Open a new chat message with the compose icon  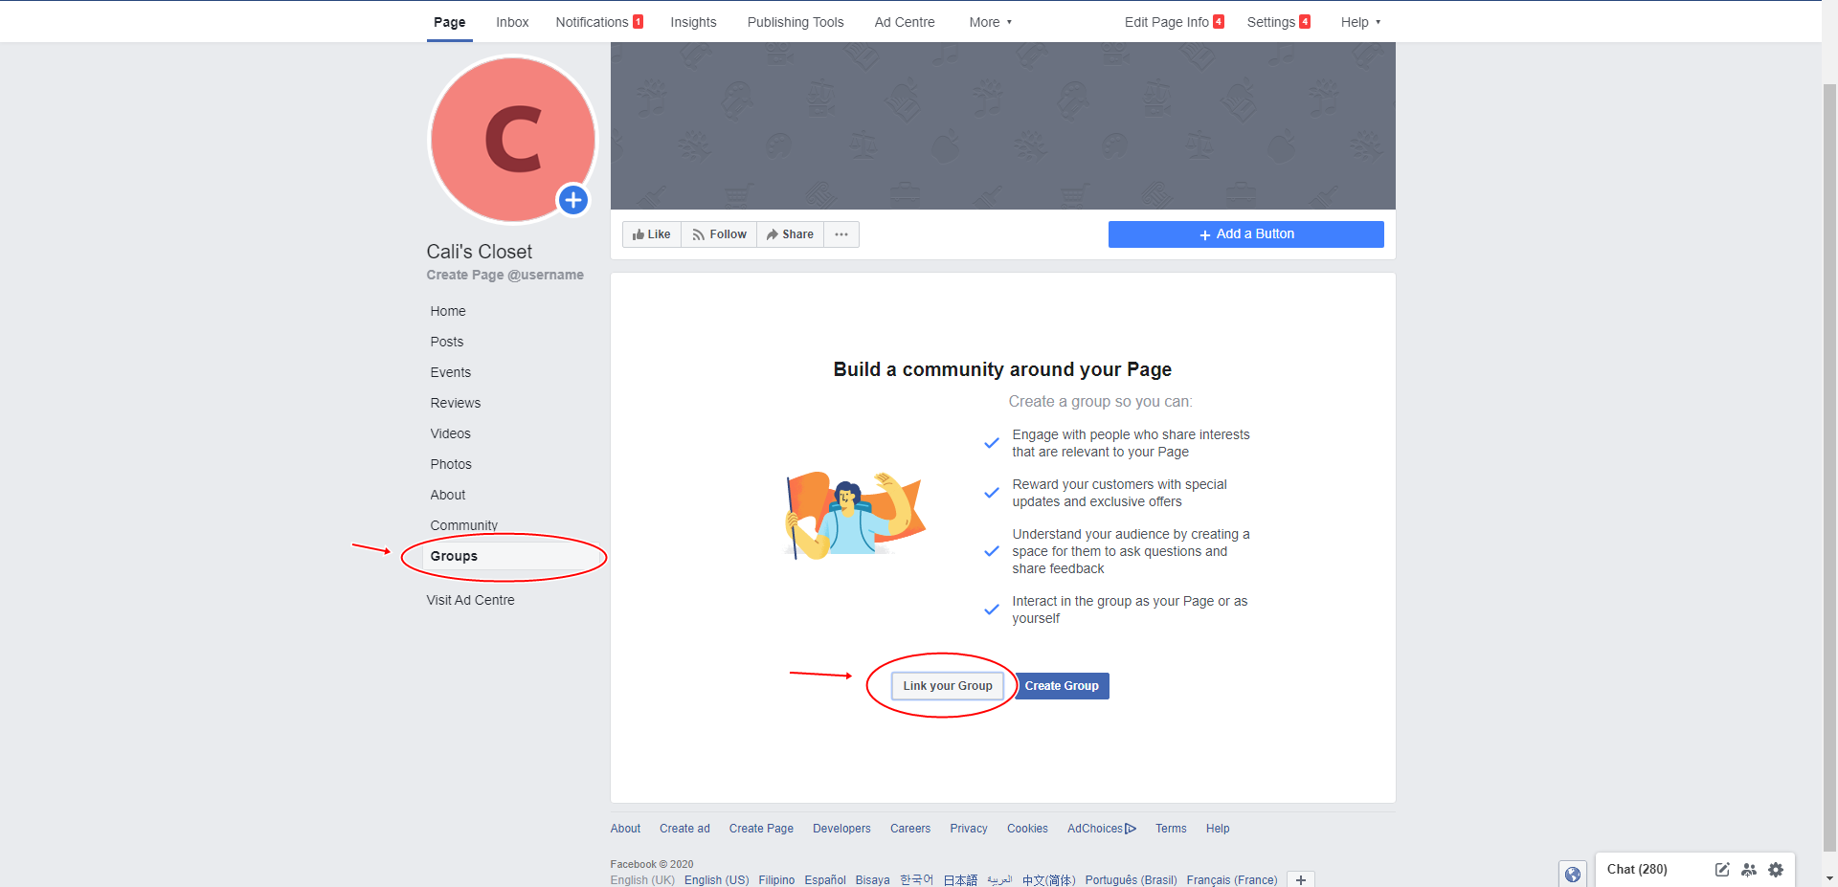[x=1721, y=870]
